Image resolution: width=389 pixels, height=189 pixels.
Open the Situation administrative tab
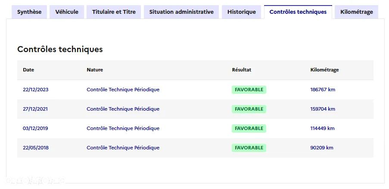click(181, 12)
